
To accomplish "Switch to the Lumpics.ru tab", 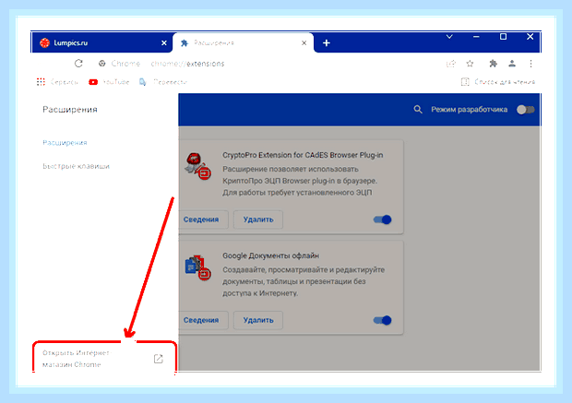I will 101,43.
